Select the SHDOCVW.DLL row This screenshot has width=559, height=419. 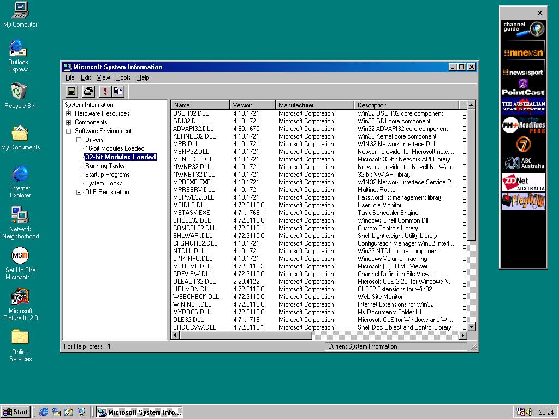click(x=319, y=327)
